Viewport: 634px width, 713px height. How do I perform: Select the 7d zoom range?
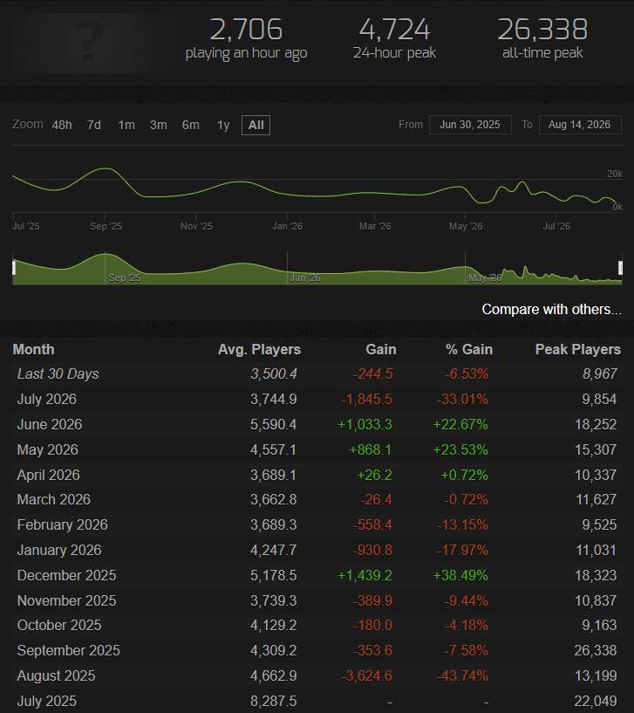point(94,125)
